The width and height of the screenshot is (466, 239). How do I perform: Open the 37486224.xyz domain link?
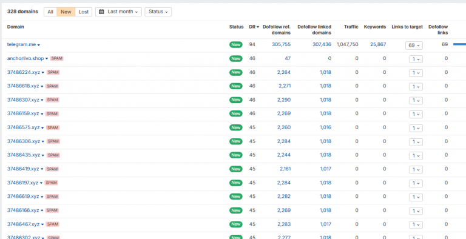point(24,72)
